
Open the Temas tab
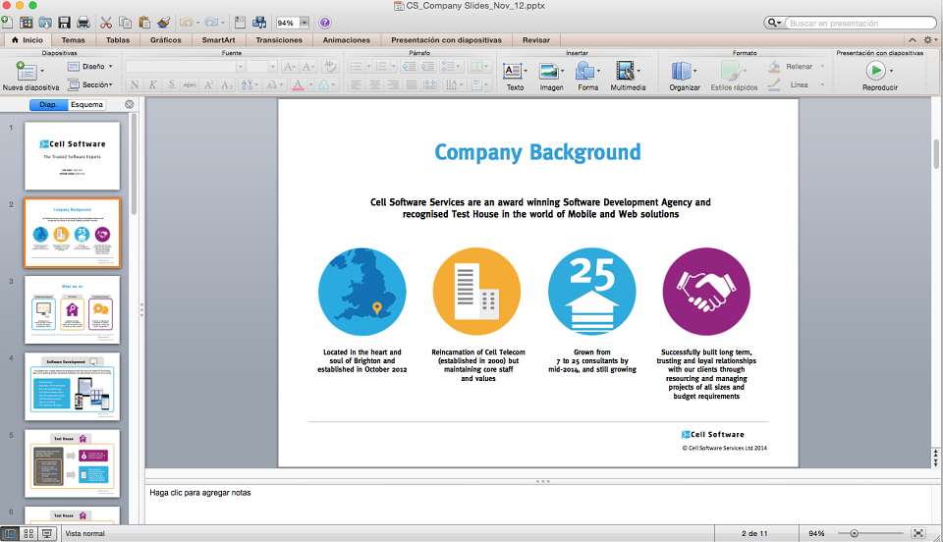coord(73,40)
